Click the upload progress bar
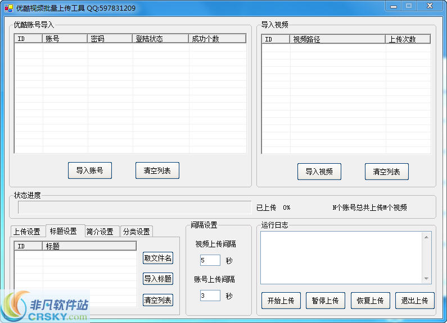The image size is (447, 323). [134, 207]
